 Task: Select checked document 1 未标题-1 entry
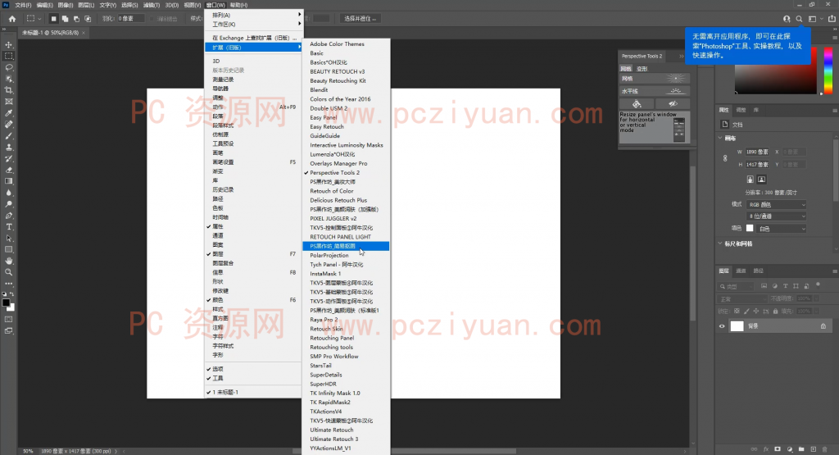[x=252, y=392]
